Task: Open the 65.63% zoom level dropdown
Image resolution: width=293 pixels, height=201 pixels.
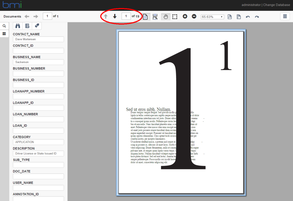Action: point(212,17)
